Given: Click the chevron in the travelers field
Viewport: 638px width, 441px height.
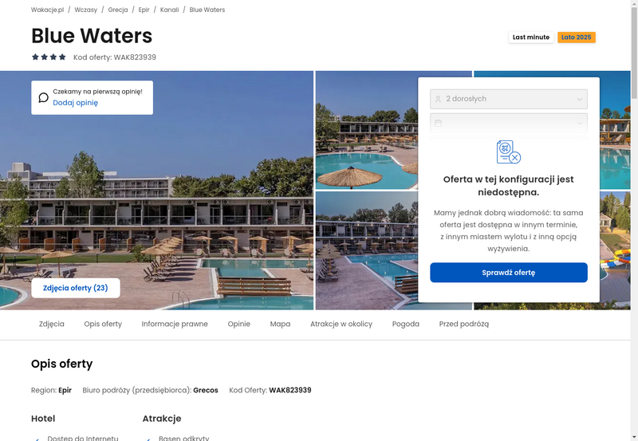Looking at the screenshot, I should click(580, 99).
